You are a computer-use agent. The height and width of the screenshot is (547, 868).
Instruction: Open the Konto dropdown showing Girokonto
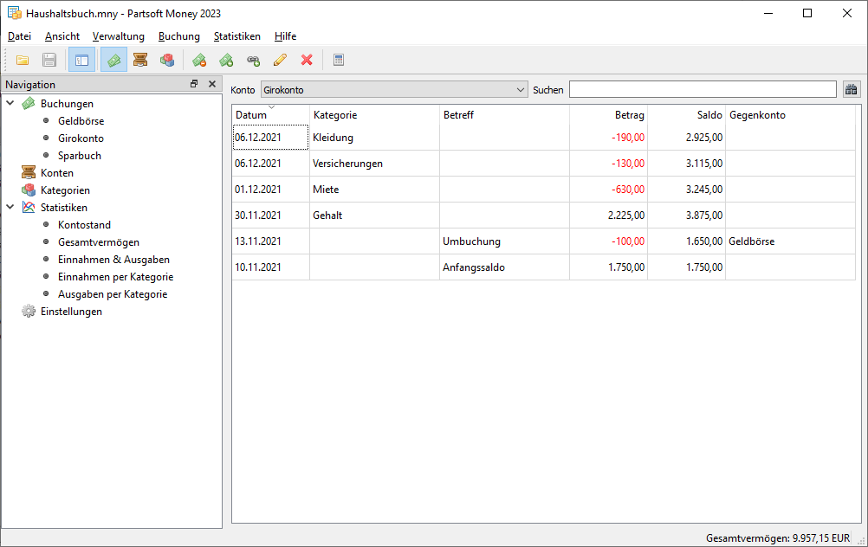(x=394, y=89)
